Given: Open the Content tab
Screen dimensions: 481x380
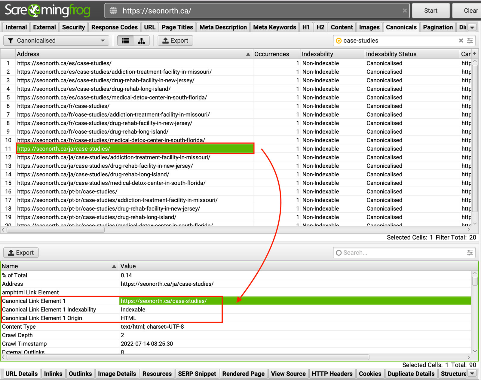Looking at the screenshot, I should pyautogui.click(x=342, y=27).
